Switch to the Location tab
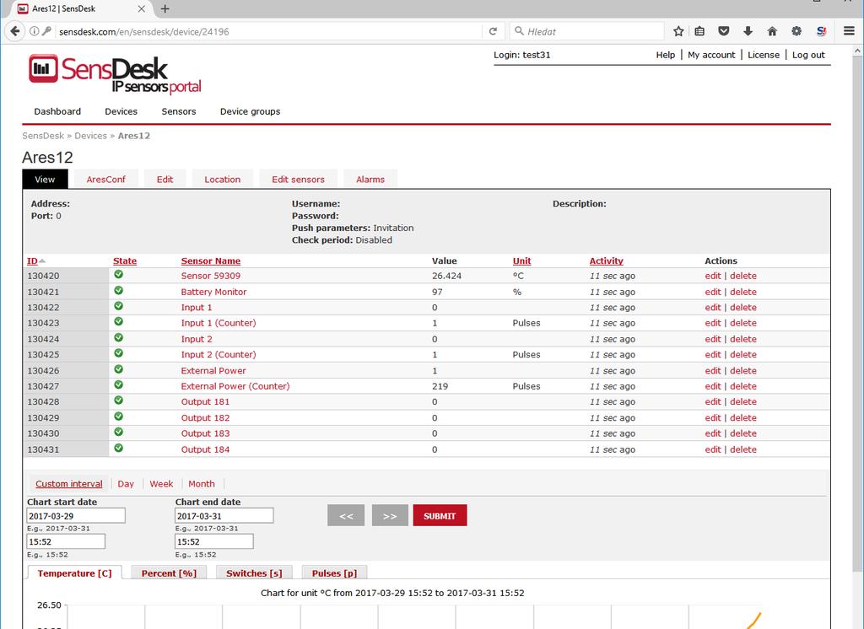864x629 pixels. pos(222,179)
